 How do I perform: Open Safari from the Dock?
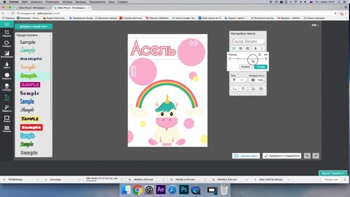[x=172, y=190]
